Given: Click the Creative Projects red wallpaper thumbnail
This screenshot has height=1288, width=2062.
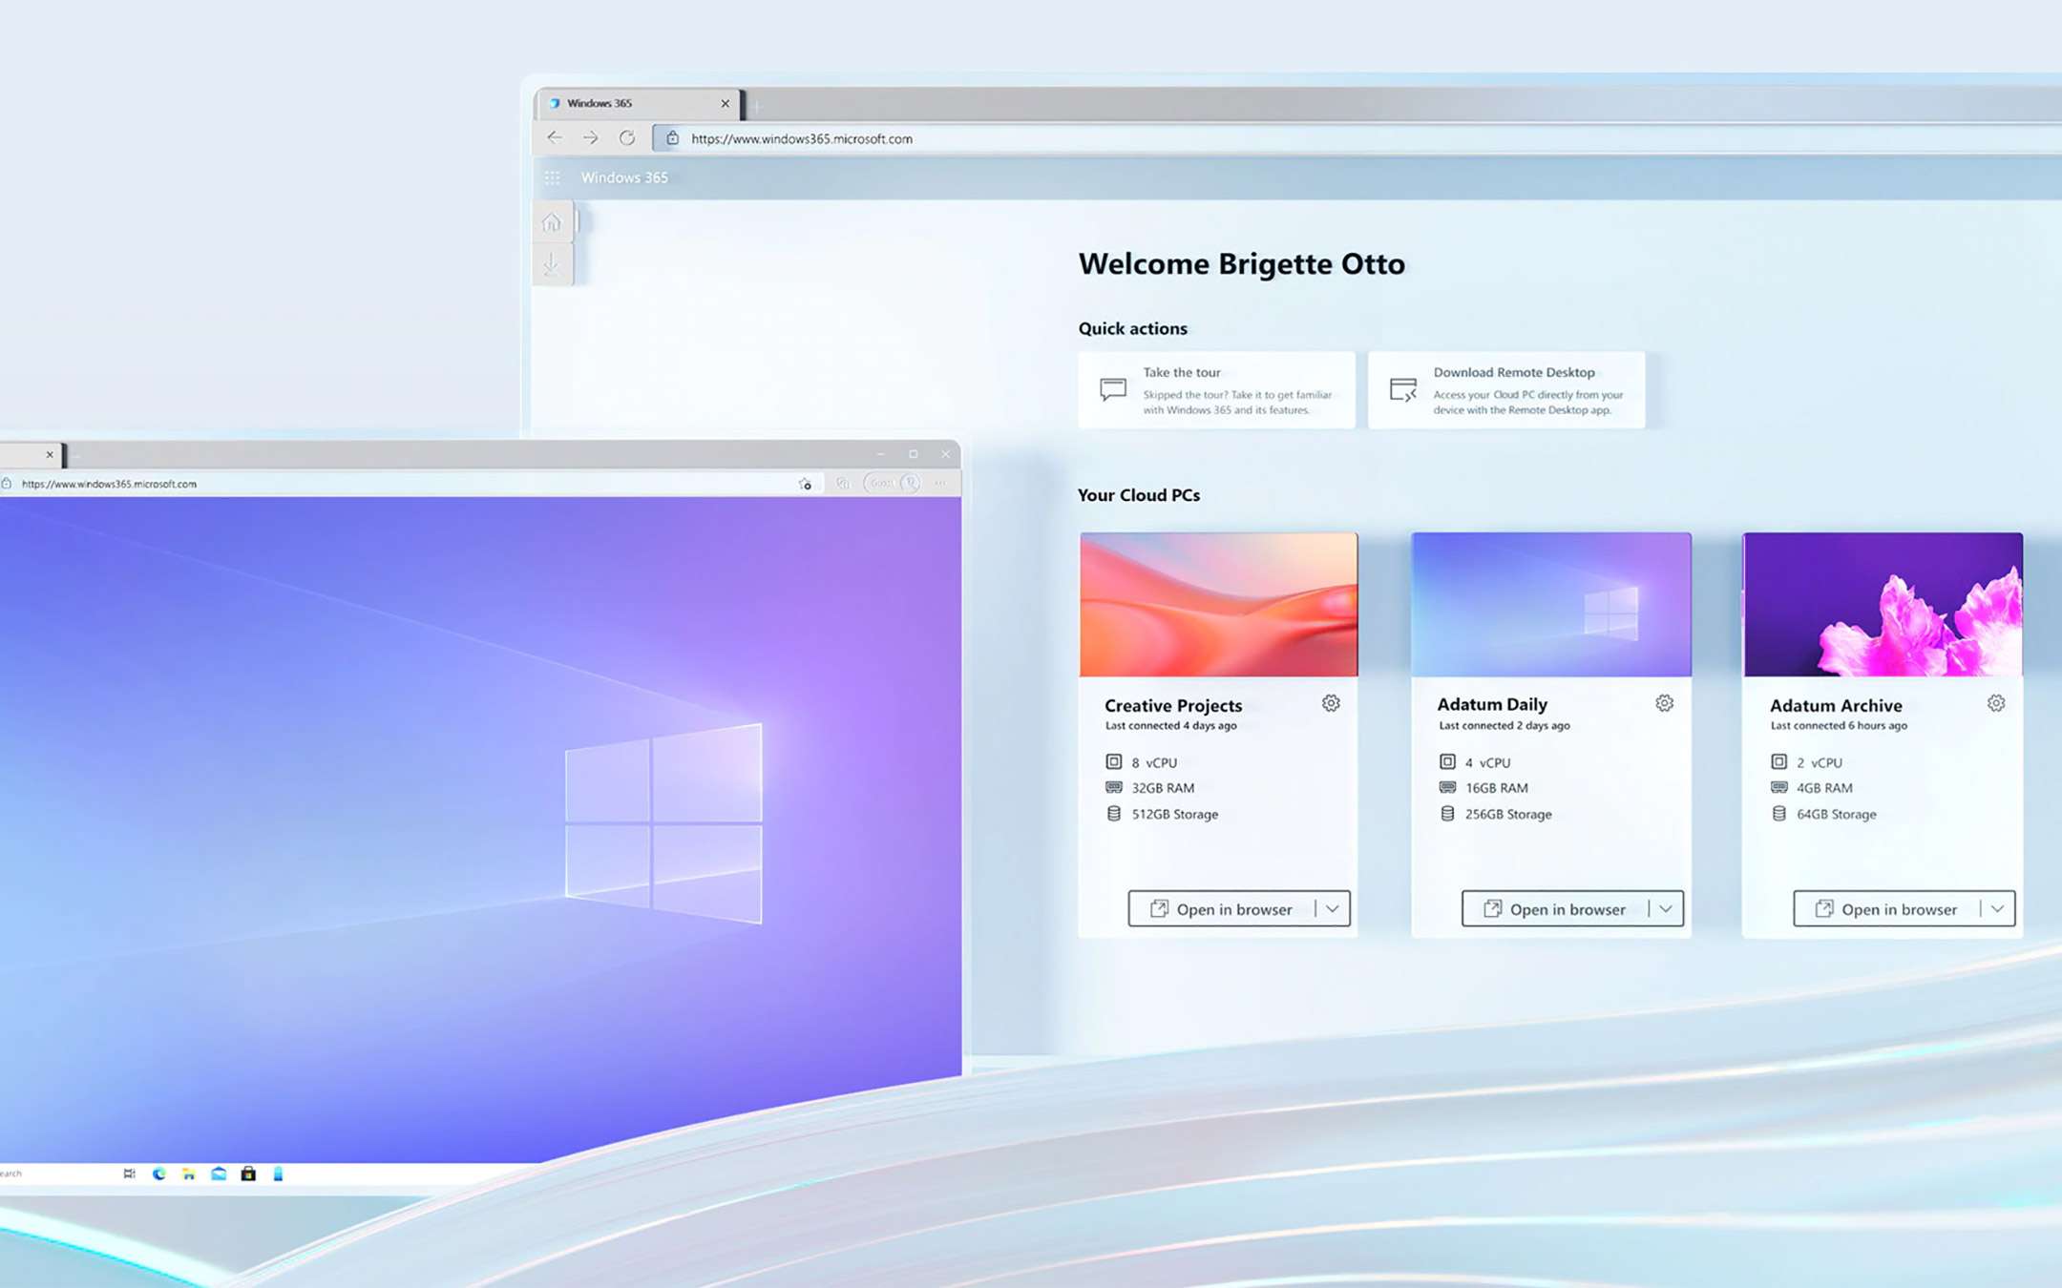Looking at the screenshot, I should 1218,605.
